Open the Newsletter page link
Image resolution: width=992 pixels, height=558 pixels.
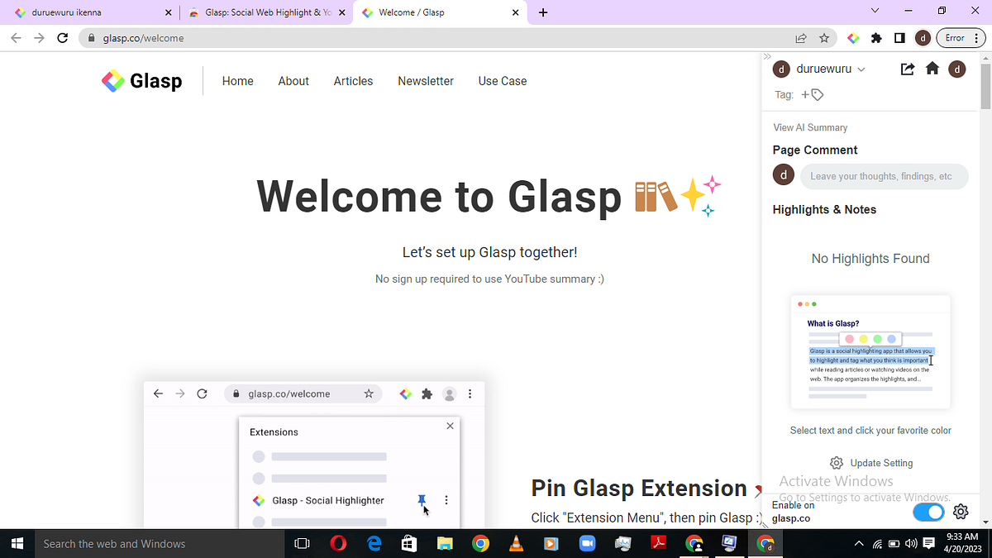425,81
